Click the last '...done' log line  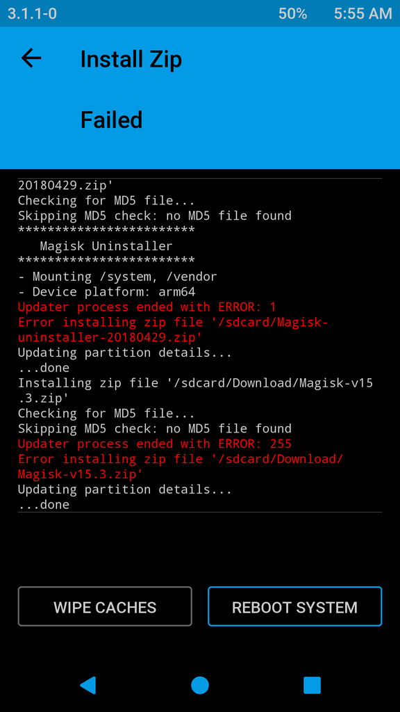tap(44, 505)
